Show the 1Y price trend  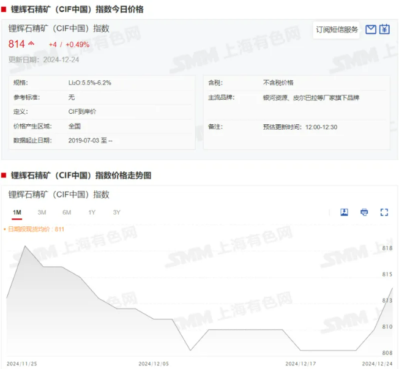pos(92,212)
